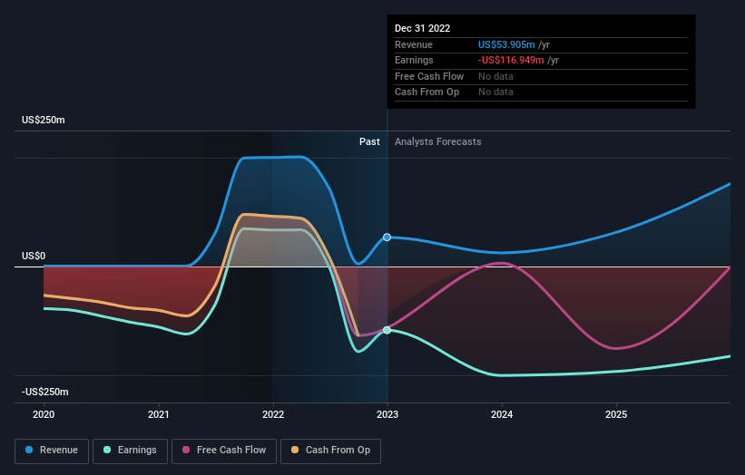
Task: Click the Earnings tooltip row label
Action: (414, 60)
